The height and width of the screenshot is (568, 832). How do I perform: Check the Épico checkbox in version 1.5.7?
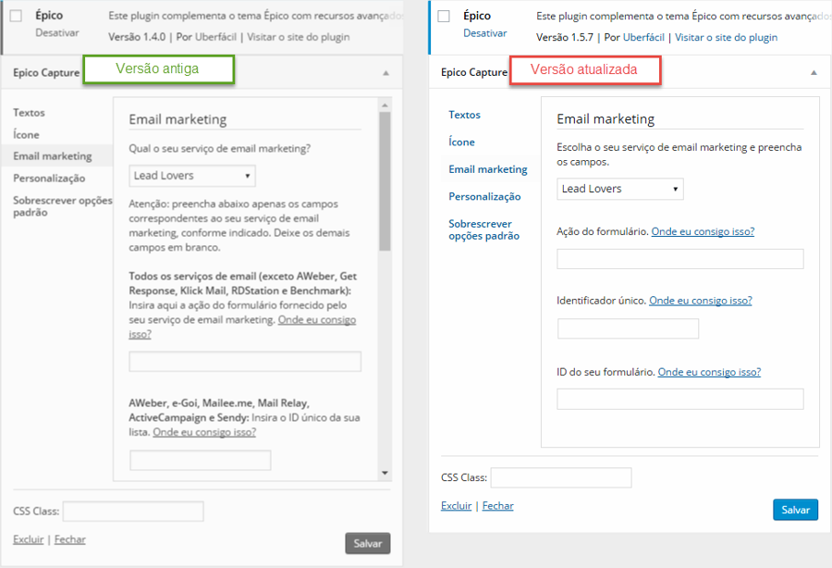[x=444, y=16]
